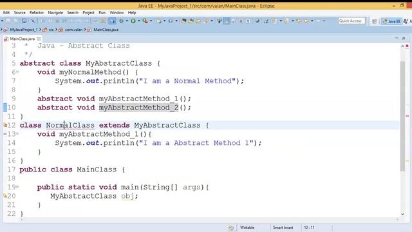Viewport: 412px width, 232px height.
Task: Toggle the highlighted Toggle Breadcrumb toolbar icon
Action: point(112,21)
